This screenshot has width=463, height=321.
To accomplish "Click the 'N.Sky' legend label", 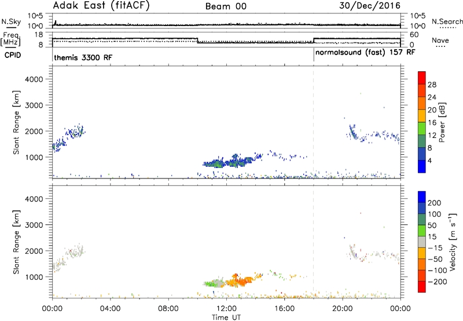I will coord(11,21).
